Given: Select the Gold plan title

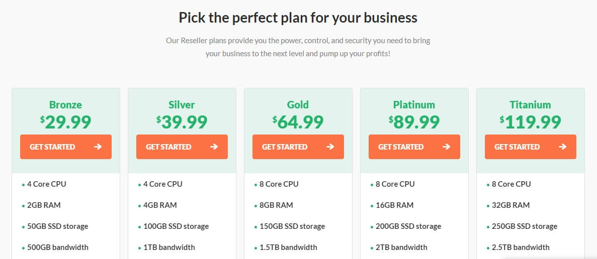Looking at the screenshot, I should click(298, 104).
